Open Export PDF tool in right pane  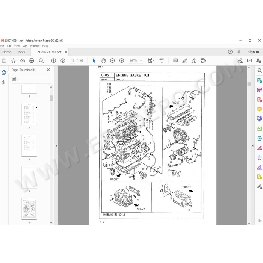pos(260,80)
